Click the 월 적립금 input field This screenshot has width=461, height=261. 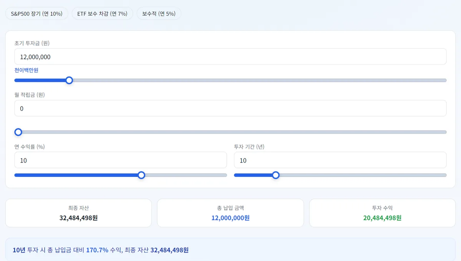(230, 108)
